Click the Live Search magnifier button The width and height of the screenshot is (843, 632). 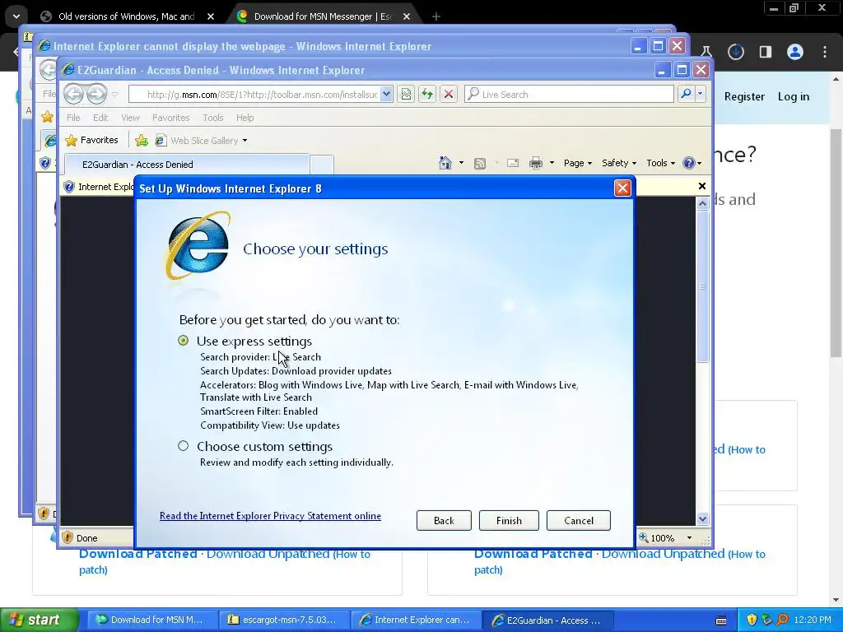click(686, 94)
